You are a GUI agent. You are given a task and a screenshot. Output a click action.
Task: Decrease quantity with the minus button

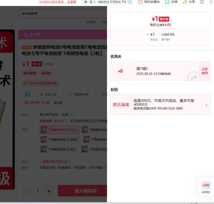click(x=27, y=191)
